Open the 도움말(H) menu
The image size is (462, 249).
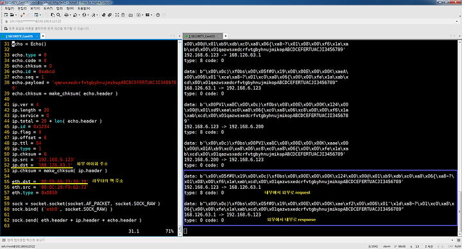[83, 8]
